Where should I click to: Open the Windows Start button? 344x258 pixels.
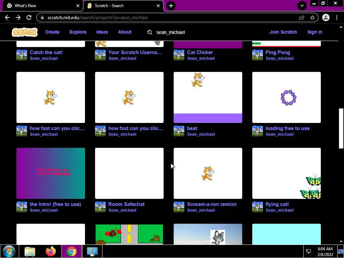9,251
